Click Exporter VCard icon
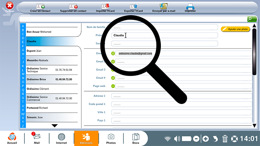260x146 pixels. pyautogui.click(x=134, y=6)
